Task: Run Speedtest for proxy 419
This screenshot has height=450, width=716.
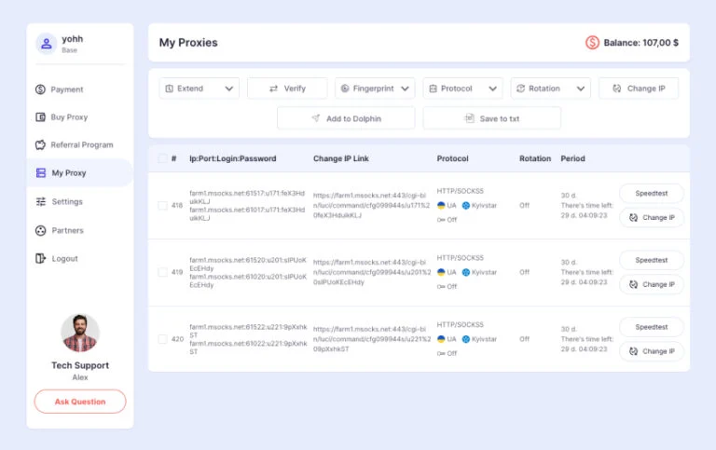Action: click(x=652, y=260)
